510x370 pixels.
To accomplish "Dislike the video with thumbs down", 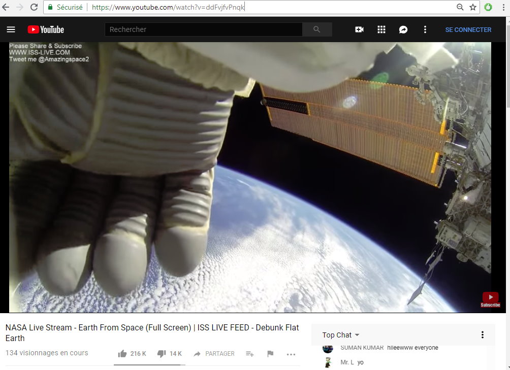I will pyautogui.click(x=162, y=353).
